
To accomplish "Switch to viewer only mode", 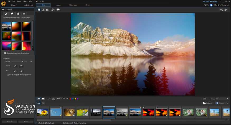I will pos(43,9).
